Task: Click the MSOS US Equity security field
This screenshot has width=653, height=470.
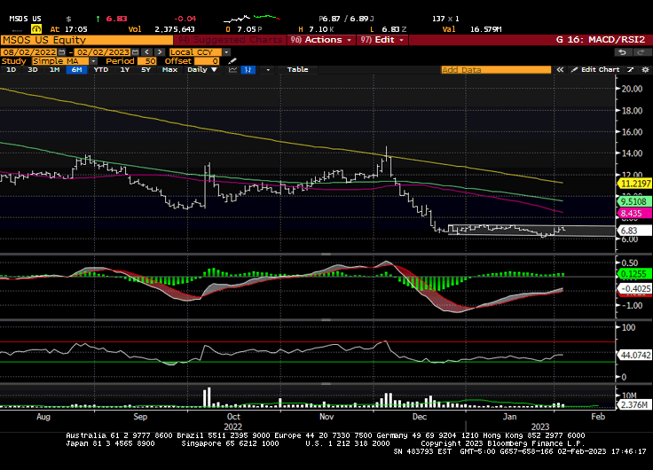Action: (87, 40)
